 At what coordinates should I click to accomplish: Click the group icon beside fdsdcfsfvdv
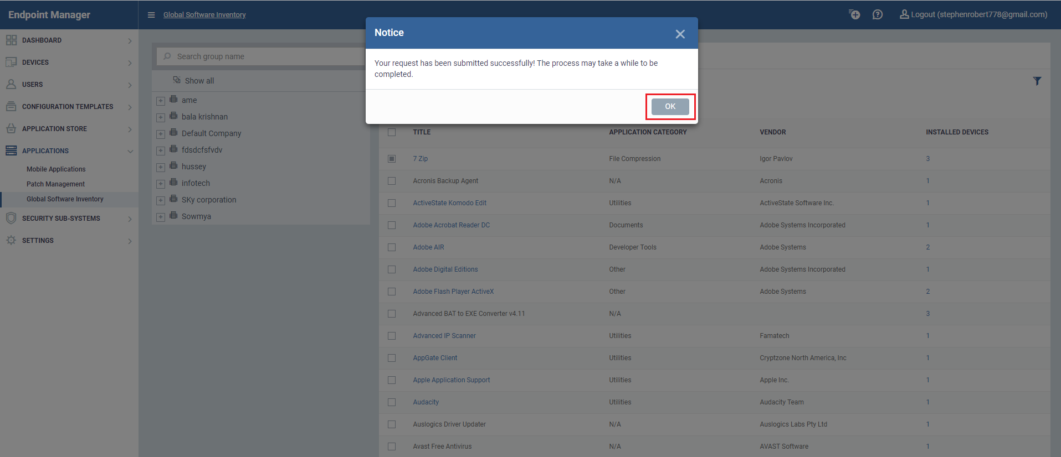coord(173,149)
